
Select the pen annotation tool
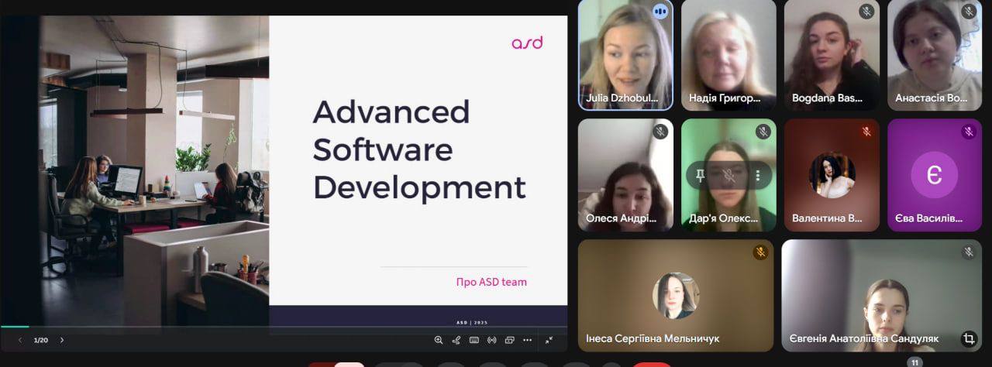coord(456,340)
